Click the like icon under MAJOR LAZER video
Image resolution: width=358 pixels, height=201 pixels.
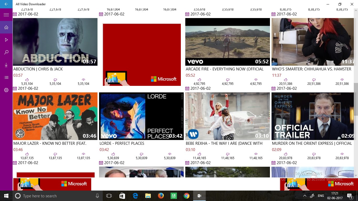(27, 154)
